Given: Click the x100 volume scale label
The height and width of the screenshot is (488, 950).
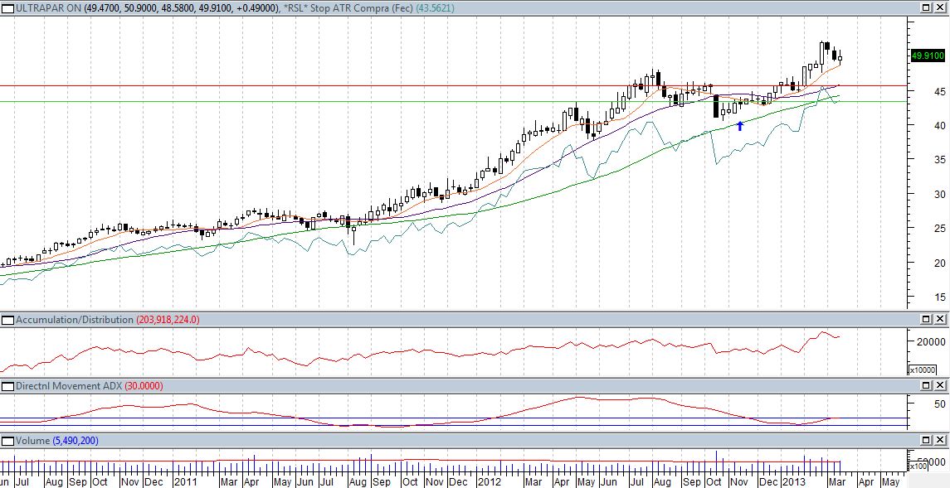Looking at the screenshot, I should coord(921,466).
